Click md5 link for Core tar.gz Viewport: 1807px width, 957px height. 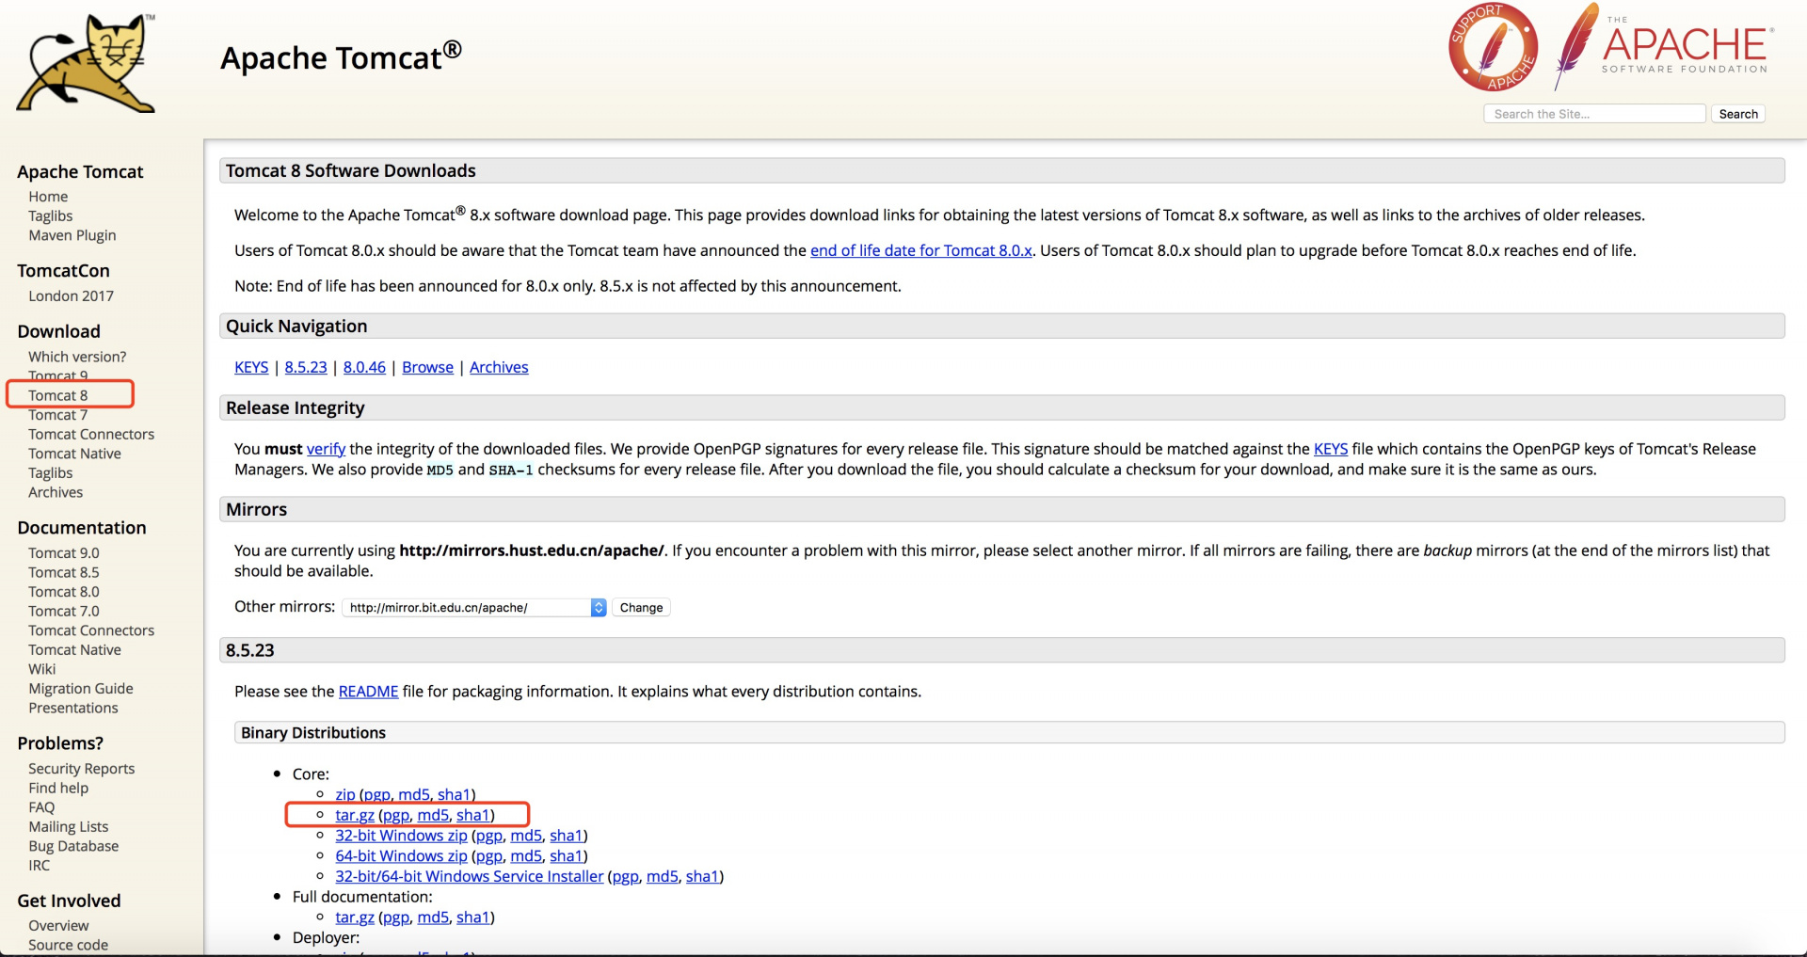[x=433, y=816]
